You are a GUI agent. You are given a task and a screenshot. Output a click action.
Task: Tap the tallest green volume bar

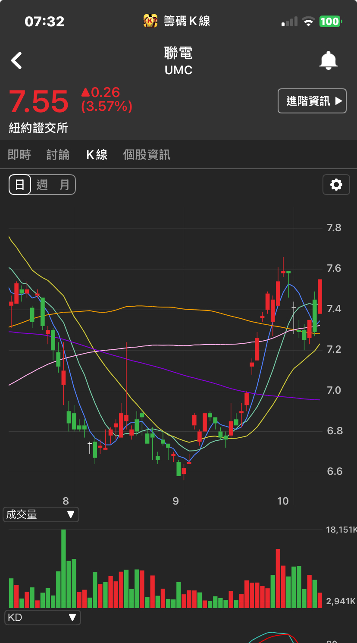point(63,568)
